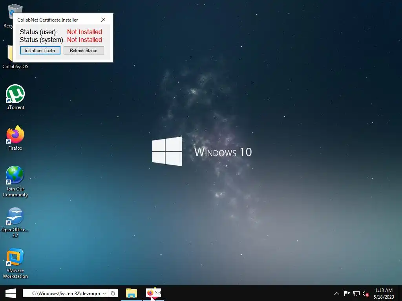
Task: Click the system 'Not Installed' status text
Action: click(x=85, y=40)
